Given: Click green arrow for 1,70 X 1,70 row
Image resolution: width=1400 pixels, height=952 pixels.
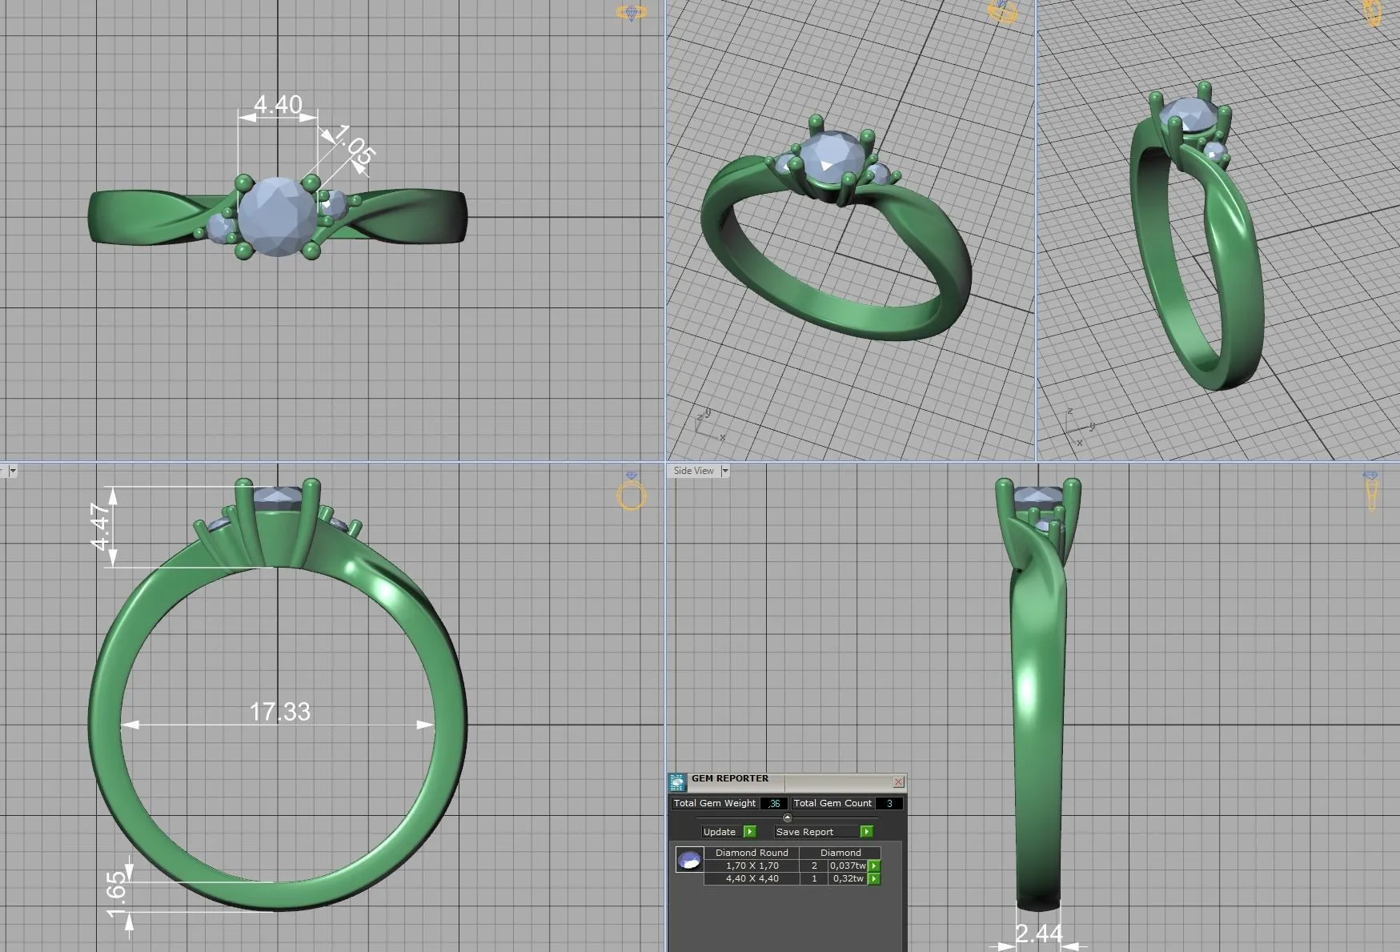Looking at the screenshot, I should tap(874, 866).
